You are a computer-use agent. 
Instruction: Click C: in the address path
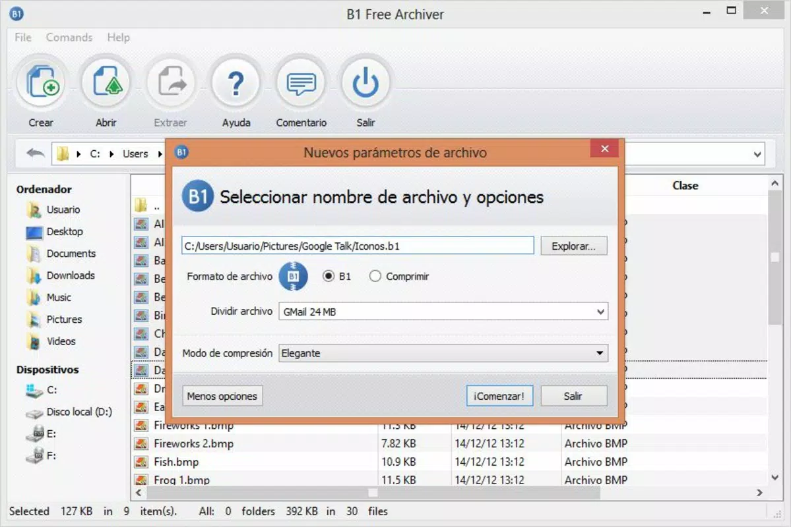pos(95,153)
